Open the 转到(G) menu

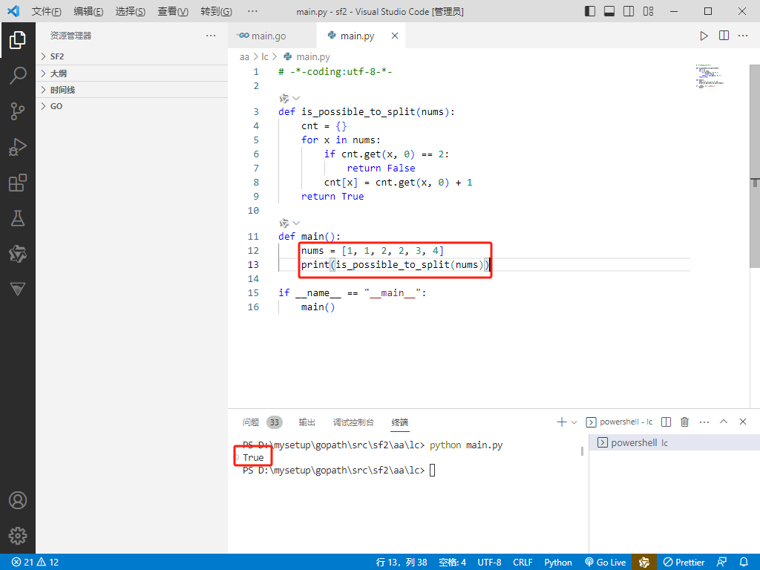point(216,11)
